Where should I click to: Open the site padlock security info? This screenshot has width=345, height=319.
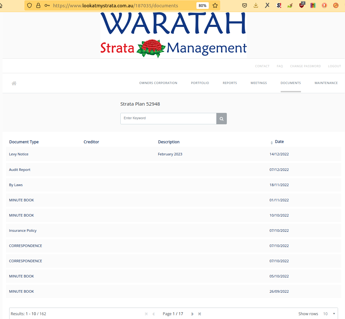38,5
